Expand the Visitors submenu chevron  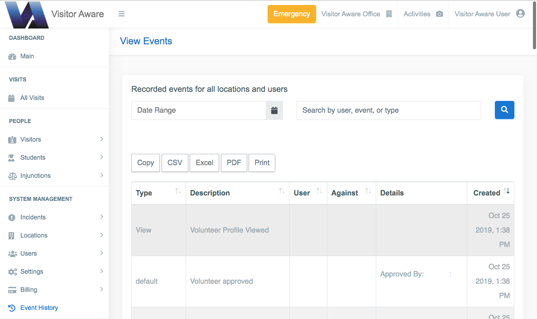coord(102,139)
